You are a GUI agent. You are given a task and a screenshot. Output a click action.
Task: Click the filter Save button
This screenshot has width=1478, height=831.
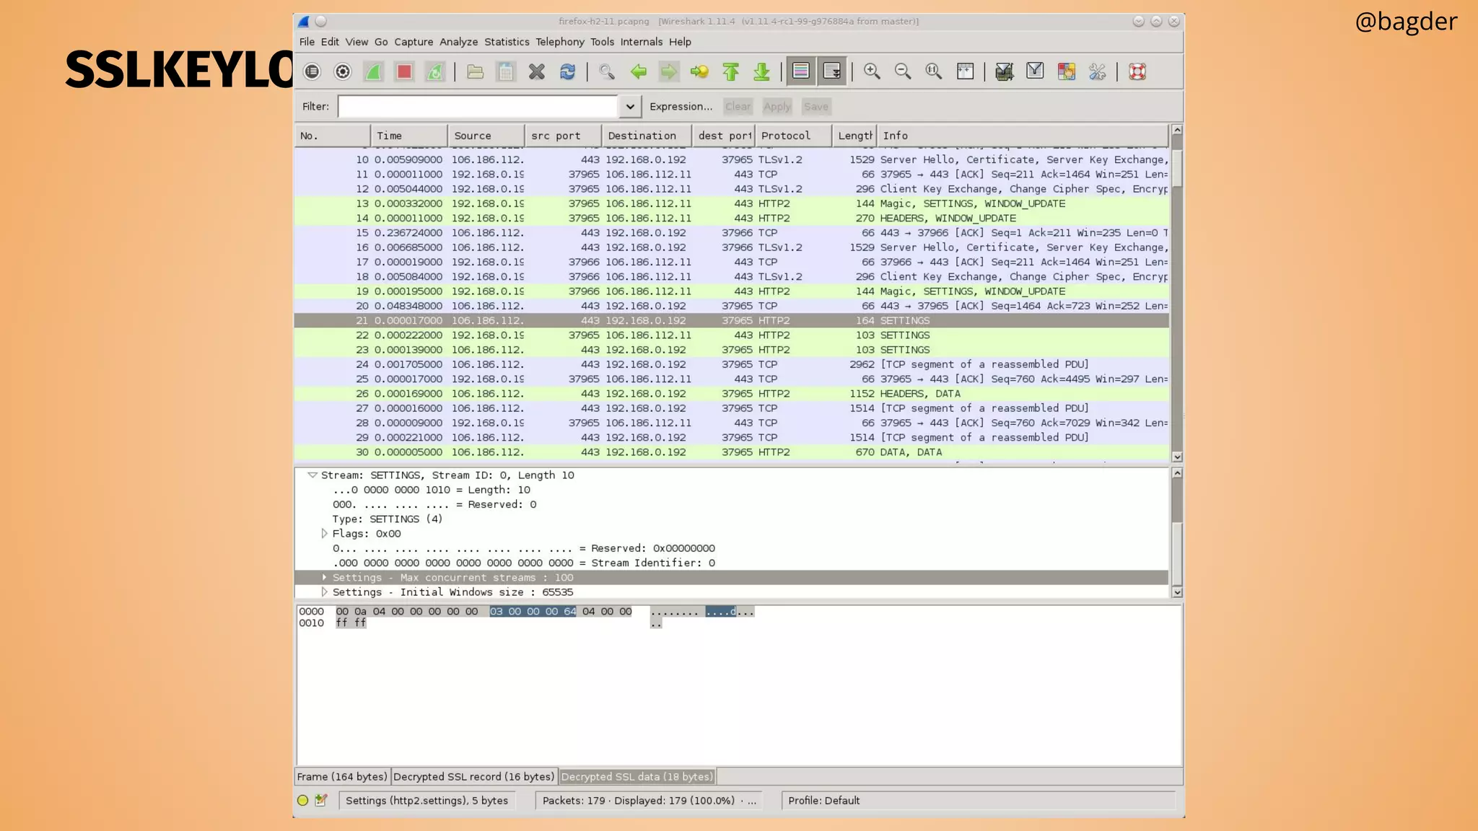(x=815, y=106)
